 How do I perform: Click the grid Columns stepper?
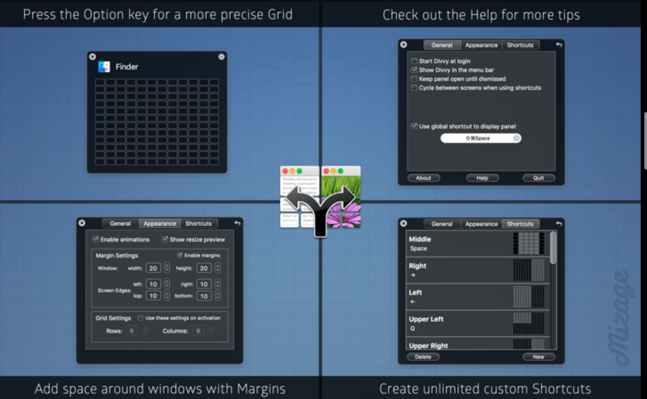211,331
